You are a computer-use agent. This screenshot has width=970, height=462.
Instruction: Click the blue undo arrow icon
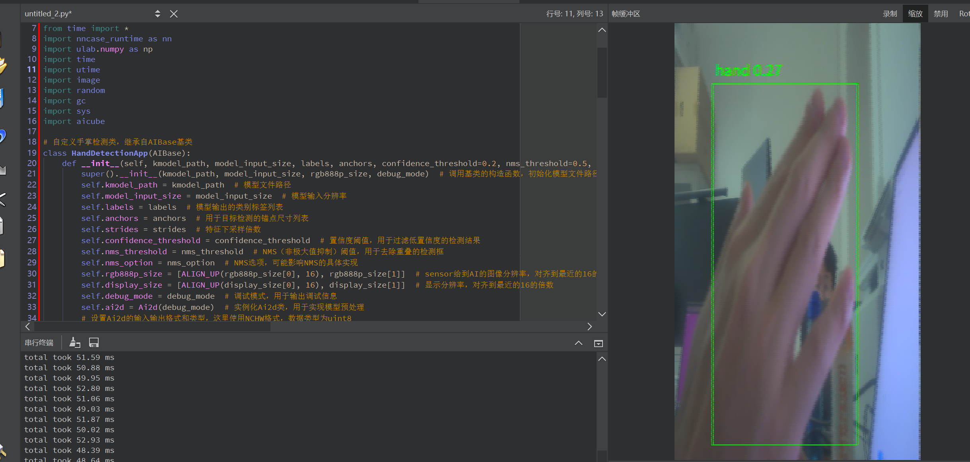(2, 136)
